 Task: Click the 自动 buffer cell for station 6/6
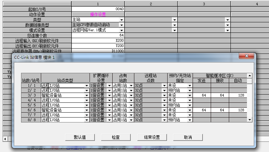pos(238,110)
